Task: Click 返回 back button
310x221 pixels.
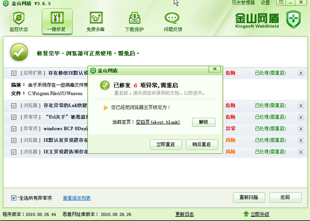Action: tap(285, 197)
